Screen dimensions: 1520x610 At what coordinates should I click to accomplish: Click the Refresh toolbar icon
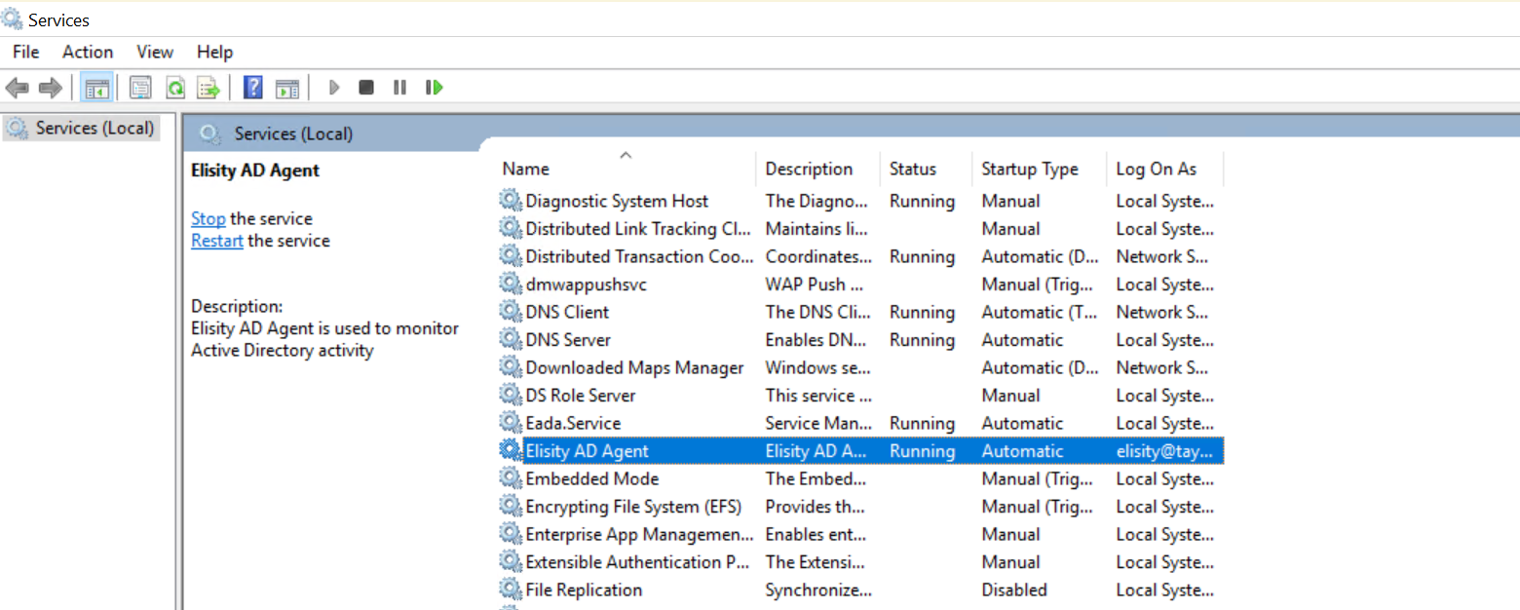tap(174, 88)
